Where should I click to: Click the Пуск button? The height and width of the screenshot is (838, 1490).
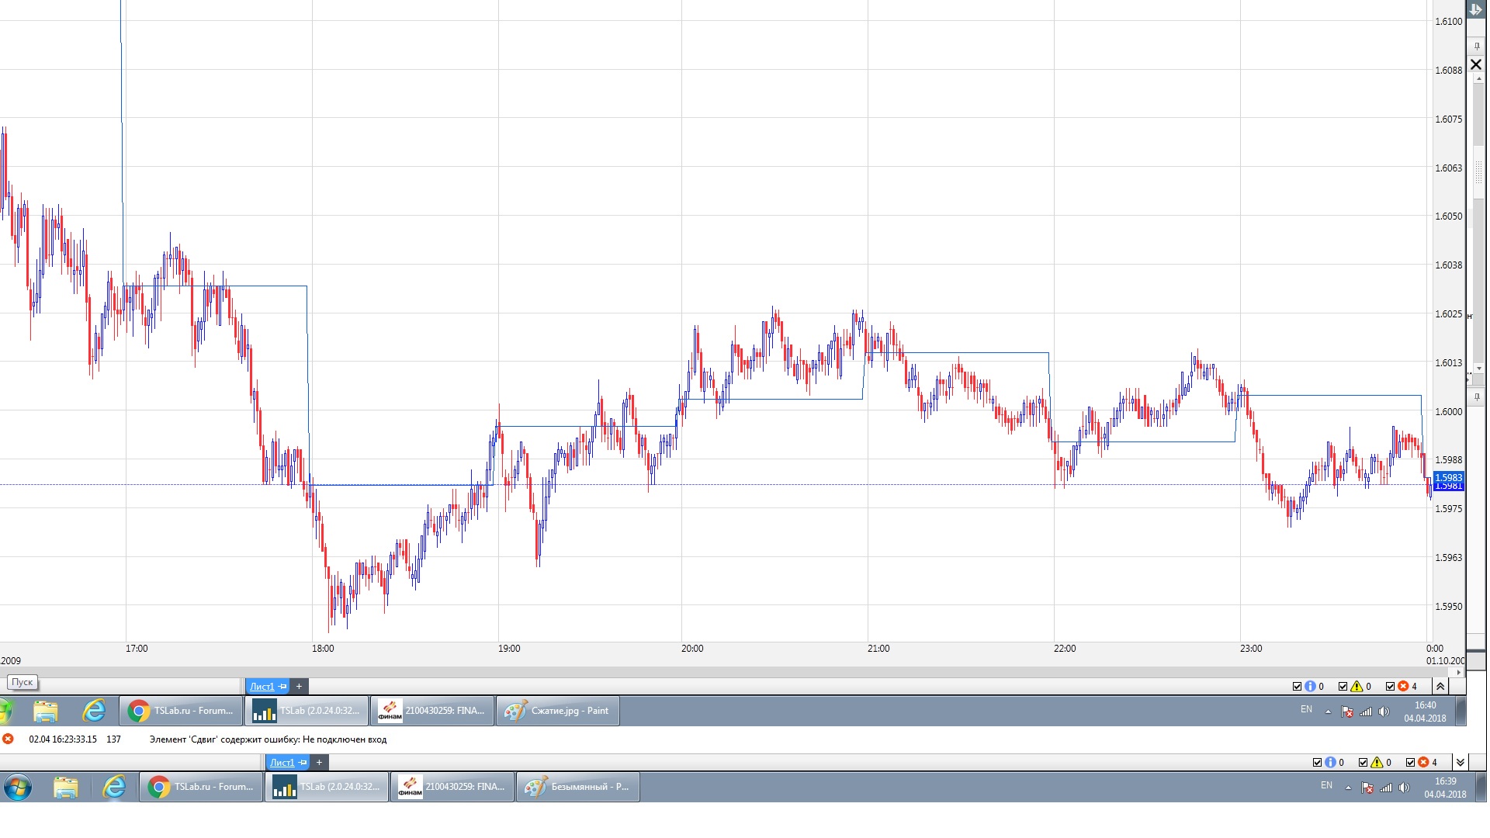(23, 682)
